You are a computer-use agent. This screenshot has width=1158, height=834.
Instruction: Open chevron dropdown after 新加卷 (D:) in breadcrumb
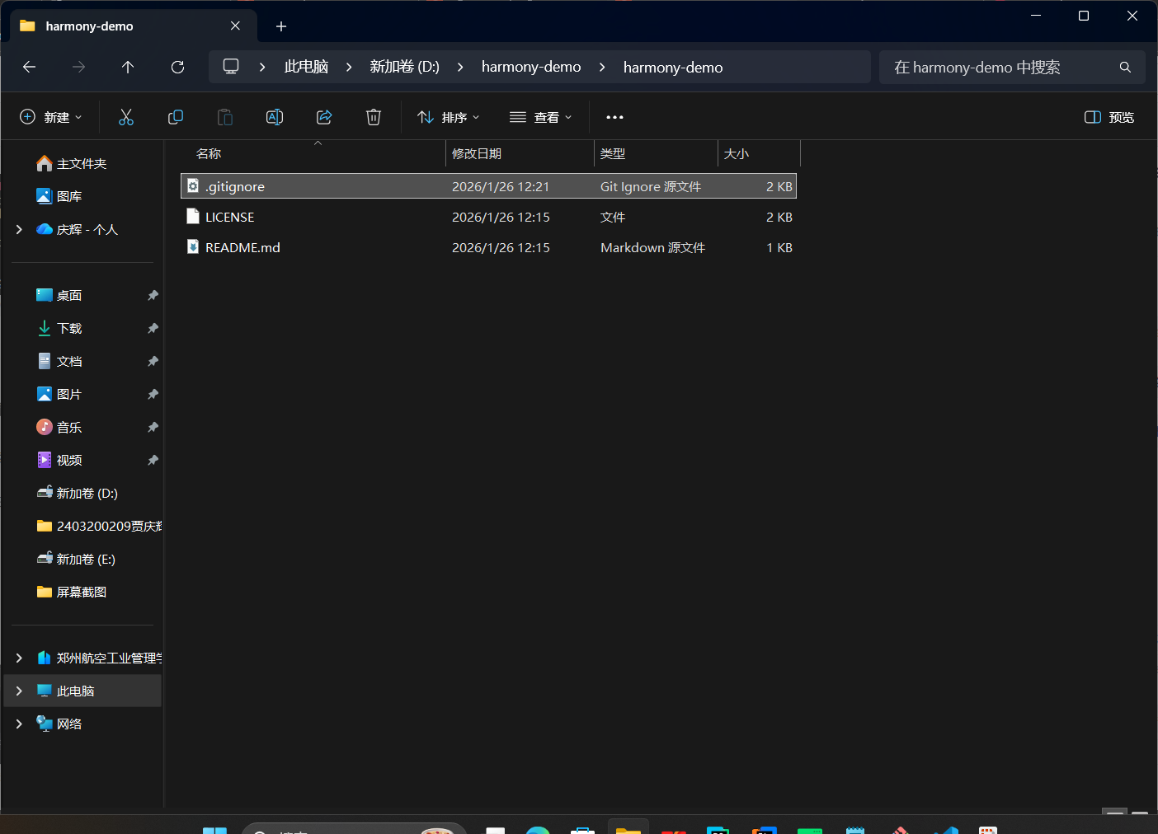point(460,67)
